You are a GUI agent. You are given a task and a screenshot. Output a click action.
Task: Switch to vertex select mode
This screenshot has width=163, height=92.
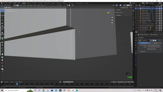(x=15, y=5)
